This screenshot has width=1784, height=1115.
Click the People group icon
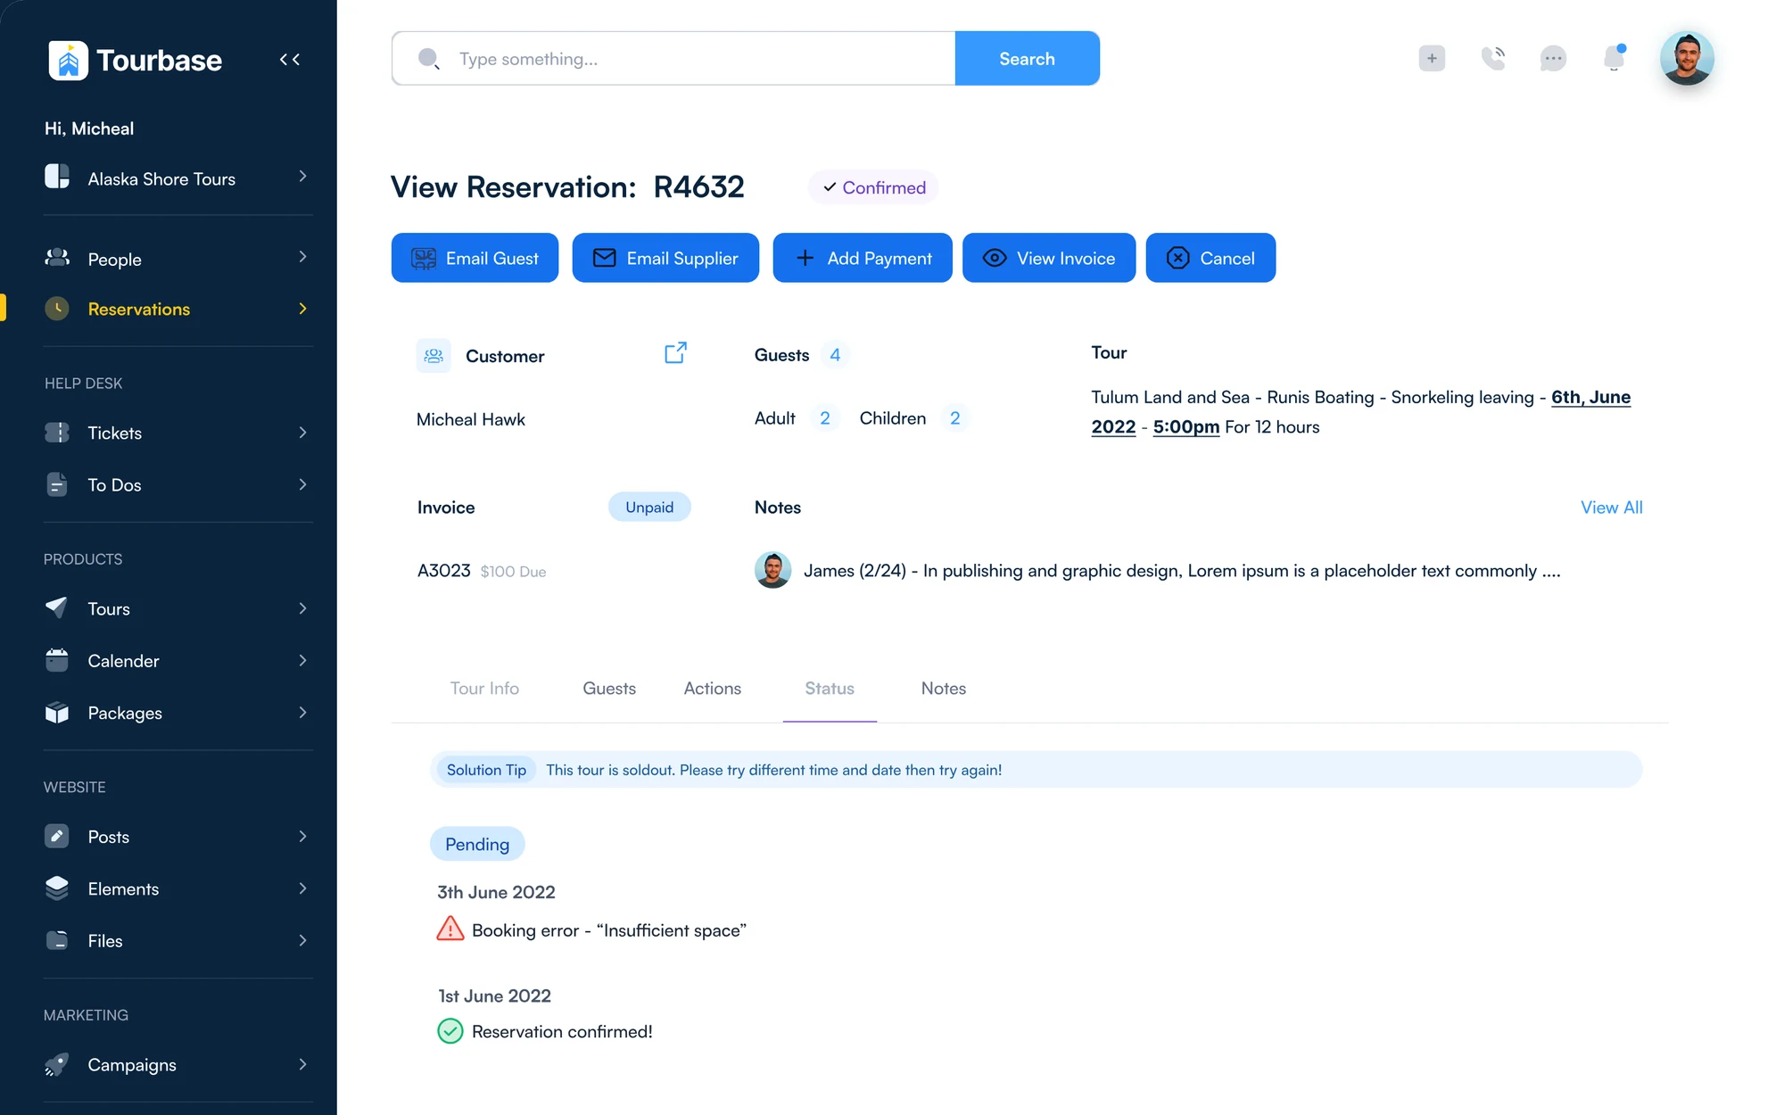click(57, 258)
